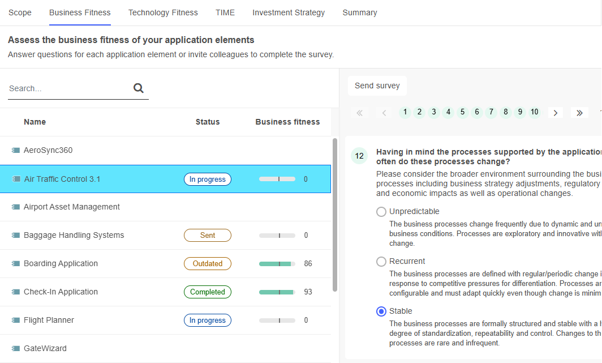Click the Boarding Application business fitness bar

coord(277,264)
